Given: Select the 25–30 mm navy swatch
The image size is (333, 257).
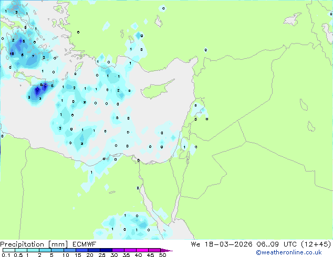Looking at the screenshot, I should point(106,250).
